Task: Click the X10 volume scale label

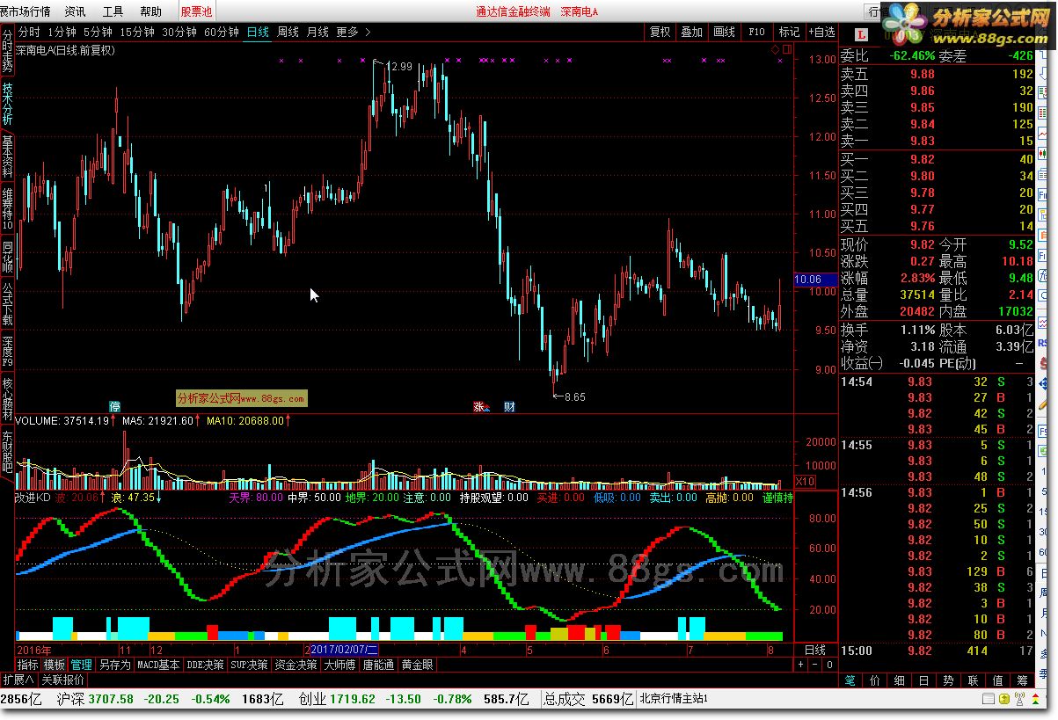Action: pyautogui.click(x=804, y=482)
